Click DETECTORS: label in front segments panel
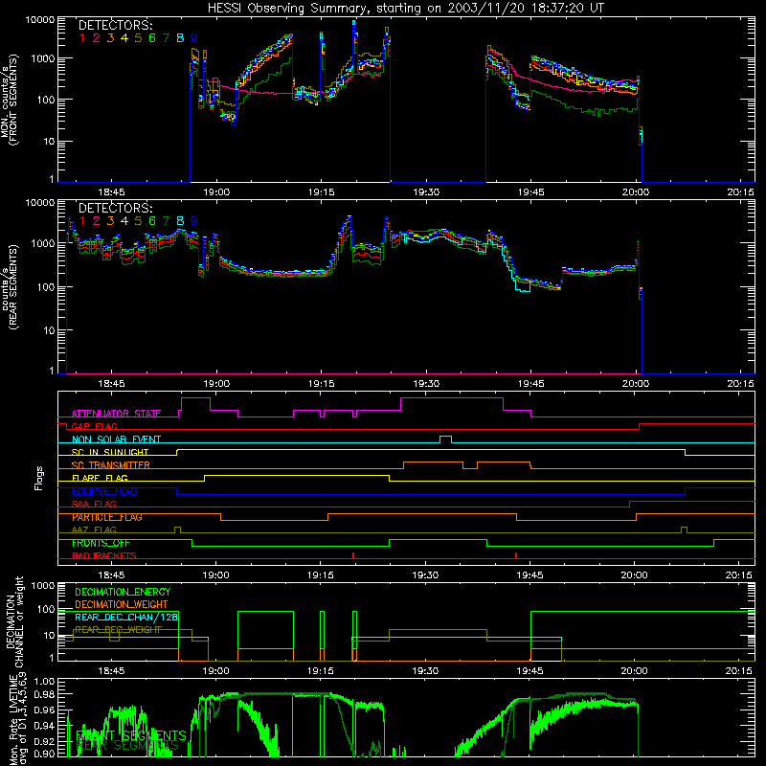 (116, 25)
